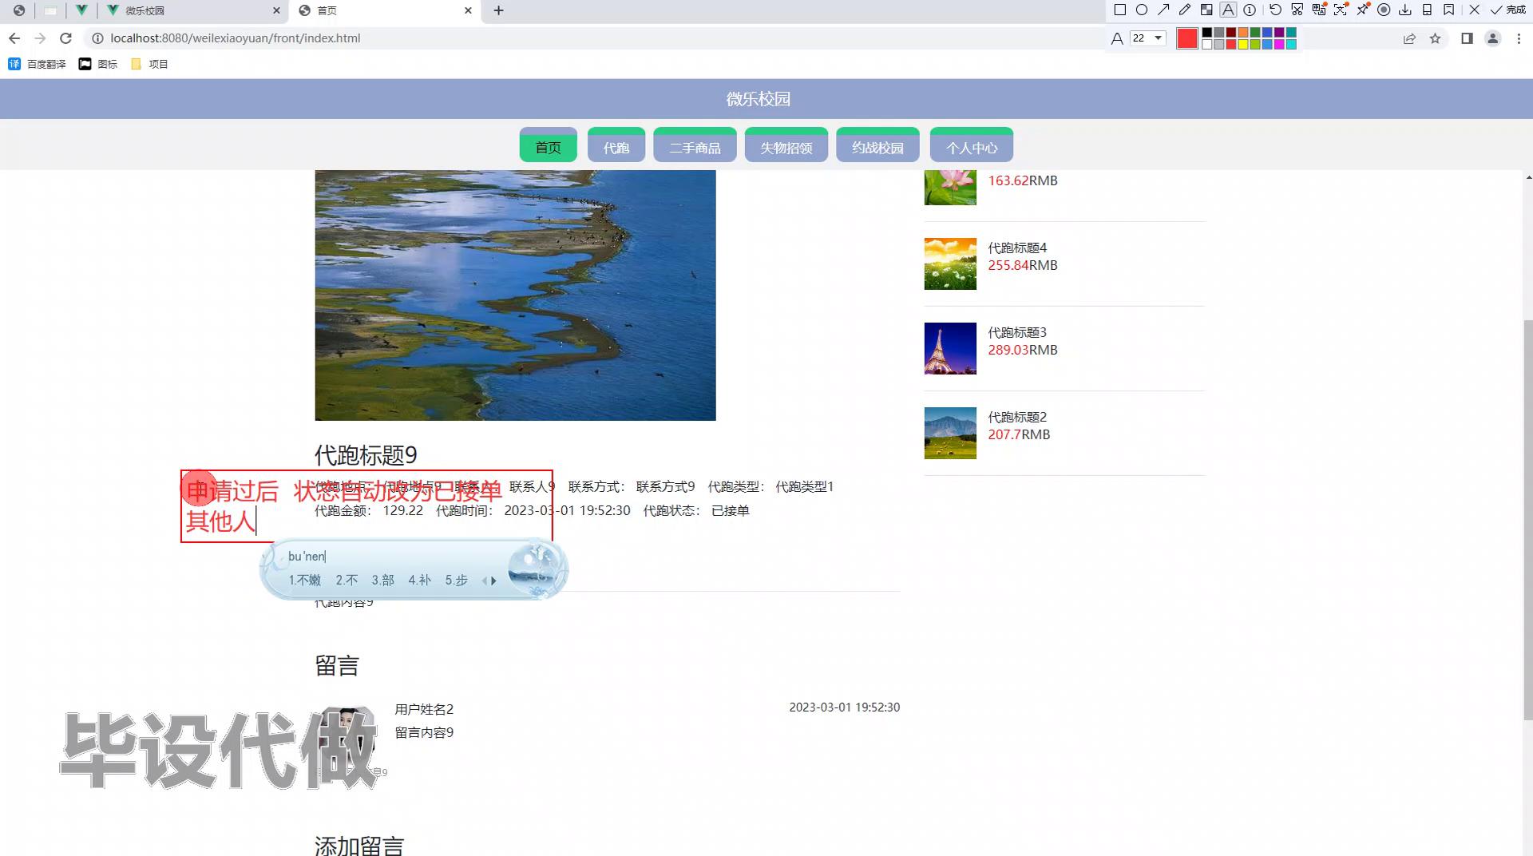Image resolution: width=1533 pixels, height=856 pixels.
Task: Toggle the browser side panel
Action: pyautogui.click(x=1467, y=38)
